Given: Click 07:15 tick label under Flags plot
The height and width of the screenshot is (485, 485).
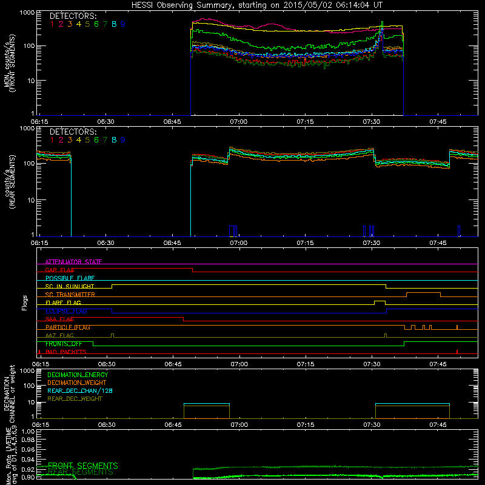Looking at the screenshot, I should click(x=306, y=364).
